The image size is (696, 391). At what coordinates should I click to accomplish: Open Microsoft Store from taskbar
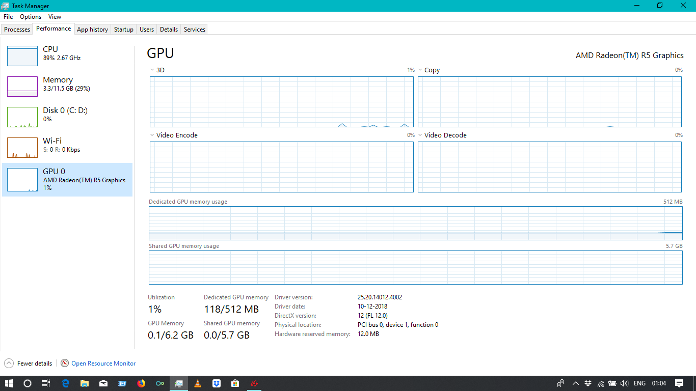coord(235,383)
